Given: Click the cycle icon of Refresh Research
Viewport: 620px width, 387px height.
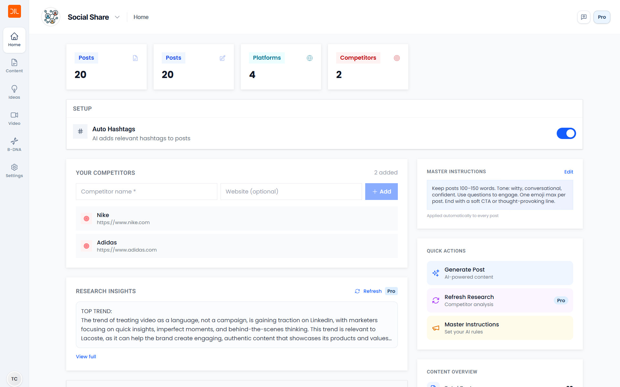Looking at the screenshot, I should pos(436,301).
